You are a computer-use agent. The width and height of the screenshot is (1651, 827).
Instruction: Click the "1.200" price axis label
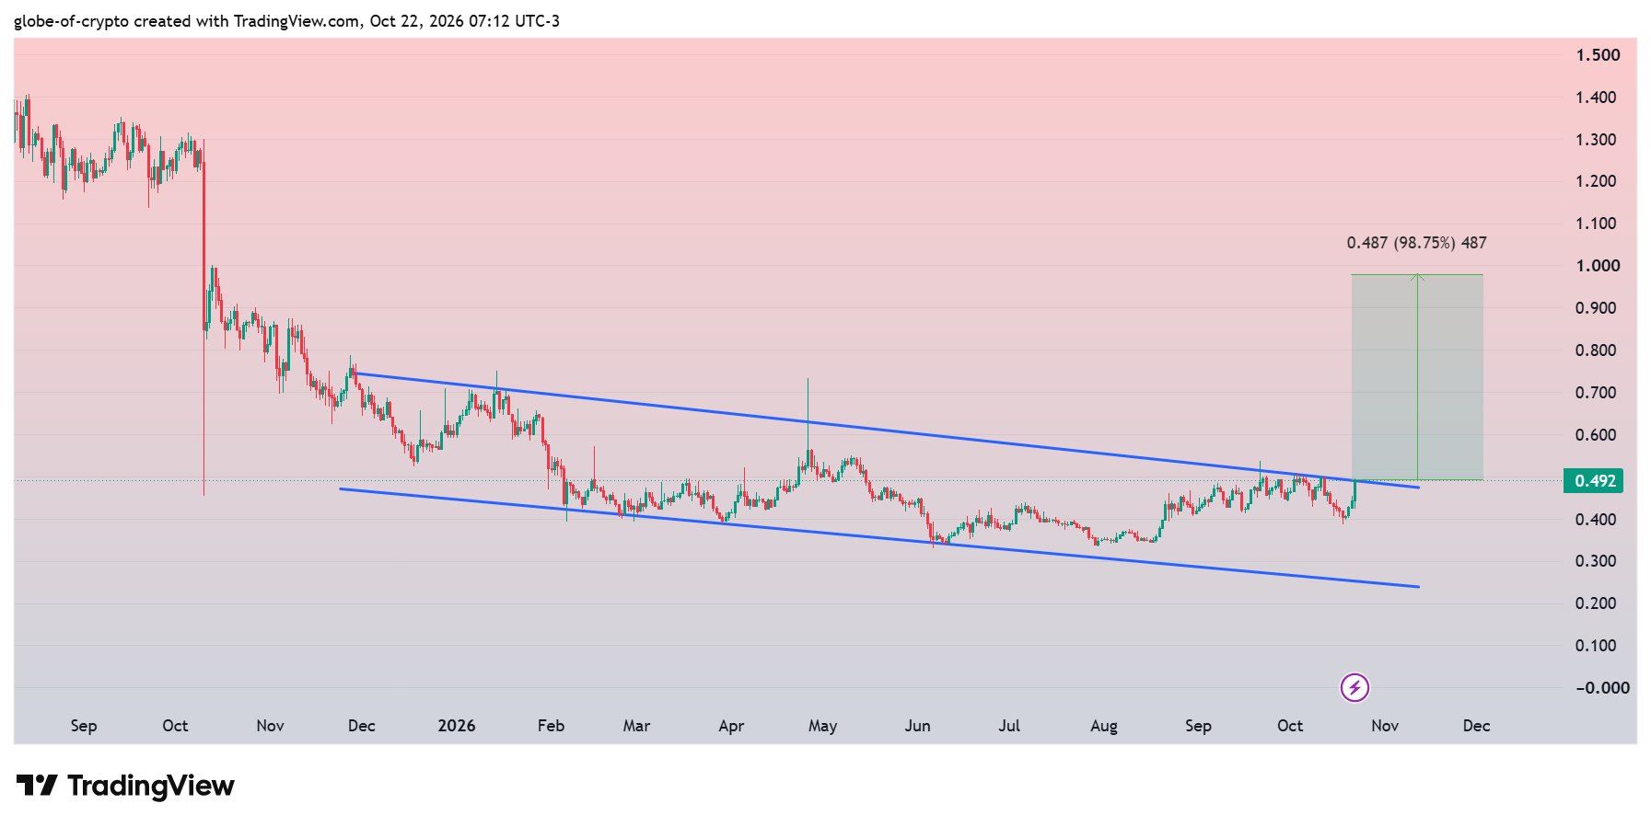tap(1598, 181)
